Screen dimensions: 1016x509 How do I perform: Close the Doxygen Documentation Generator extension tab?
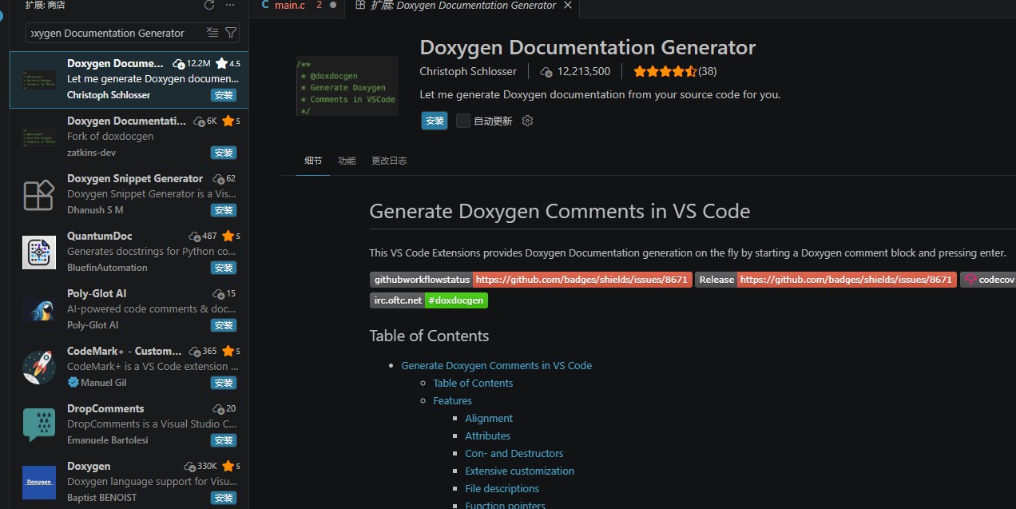tap(568, 6)
